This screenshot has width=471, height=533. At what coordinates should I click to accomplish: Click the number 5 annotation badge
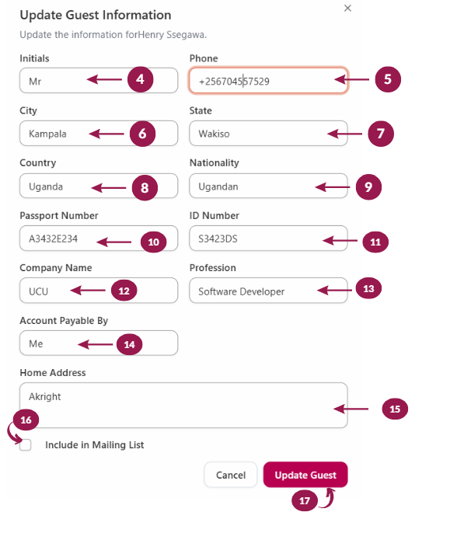pos(387,79)
